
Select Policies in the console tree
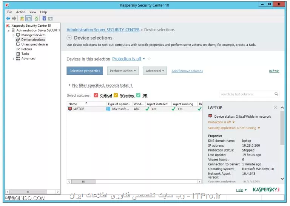click(27, 49)
